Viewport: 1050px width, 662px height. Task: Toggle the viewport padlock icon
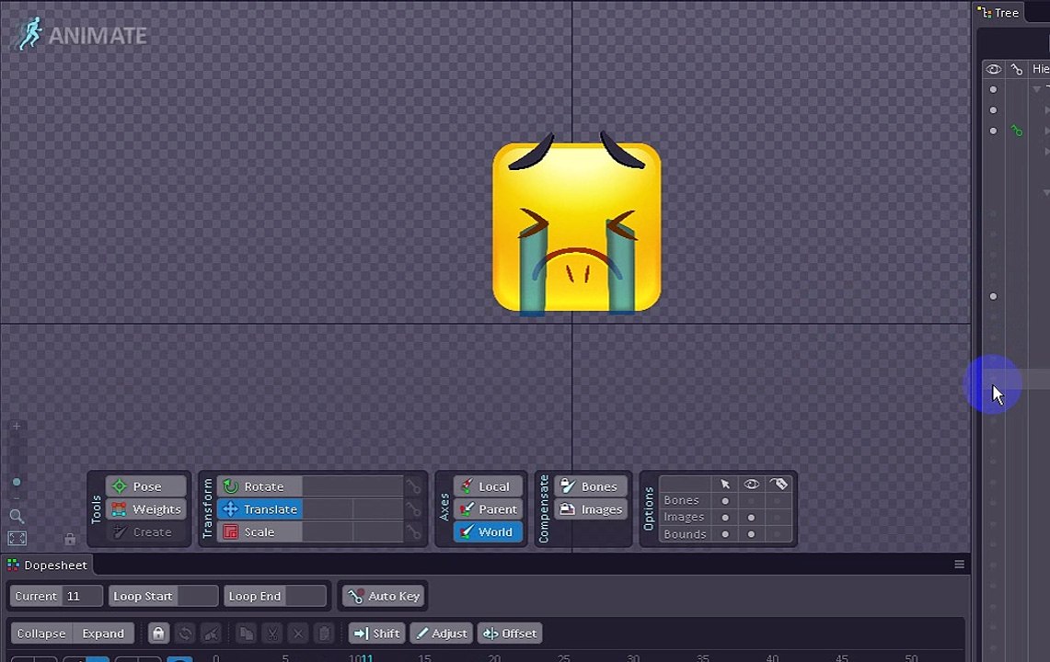(x=70, y=539)
